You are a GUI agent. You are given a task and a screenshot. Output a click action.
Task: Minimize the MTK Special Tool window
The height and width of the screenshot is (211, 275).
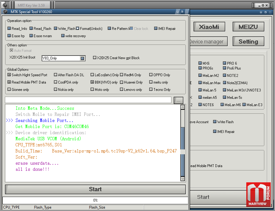(x=177, y=12)
